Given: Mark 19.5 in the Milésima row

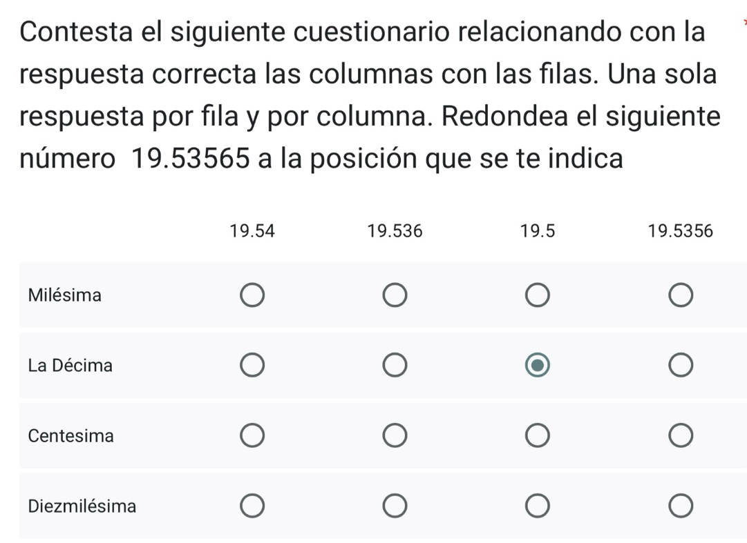Looking at the screenshot, I should point(538,296).
